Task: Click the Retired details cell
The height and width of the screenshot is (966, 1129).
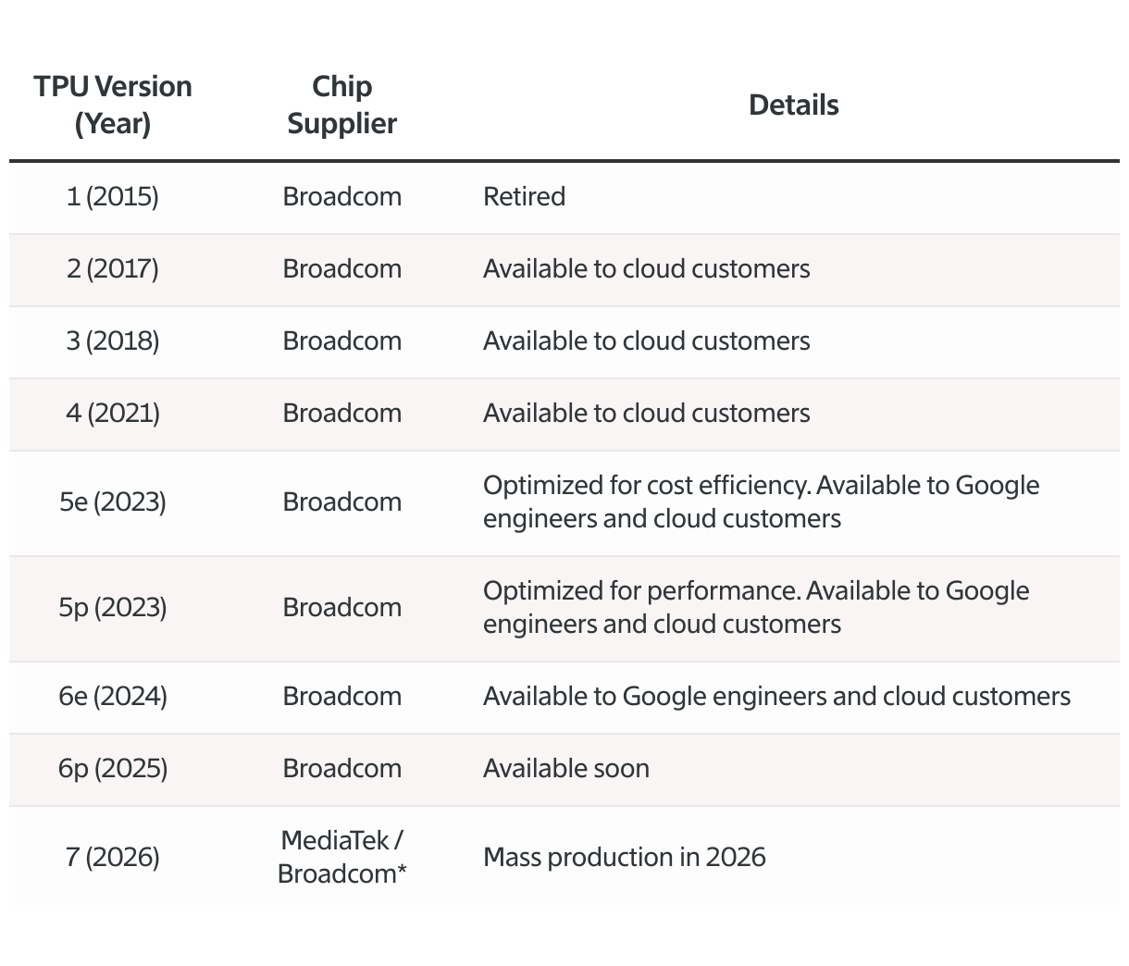Action: pyautogui.click(x=524, y=196)
